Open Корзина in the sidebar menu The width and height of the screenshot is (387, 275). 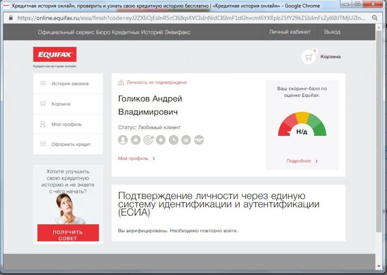click(68, 104)
